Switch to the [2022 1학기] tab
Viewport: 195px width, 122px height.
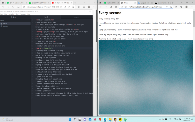(39, 3)
